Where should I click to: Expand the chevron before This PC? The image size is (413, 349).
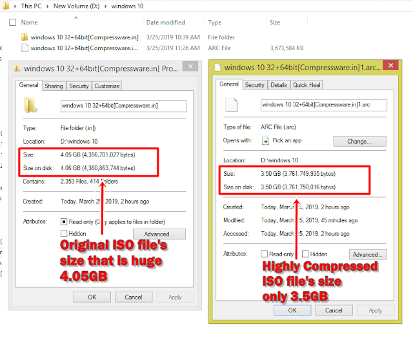pyautogui.click(x=15, y=6)
